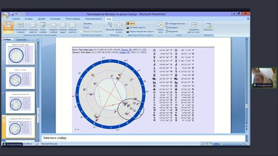Image resolution: width=278 pixels, height=156 pixels.
Task: Toggle the Панель сообщений checkbox
Action: click(81, 32)
